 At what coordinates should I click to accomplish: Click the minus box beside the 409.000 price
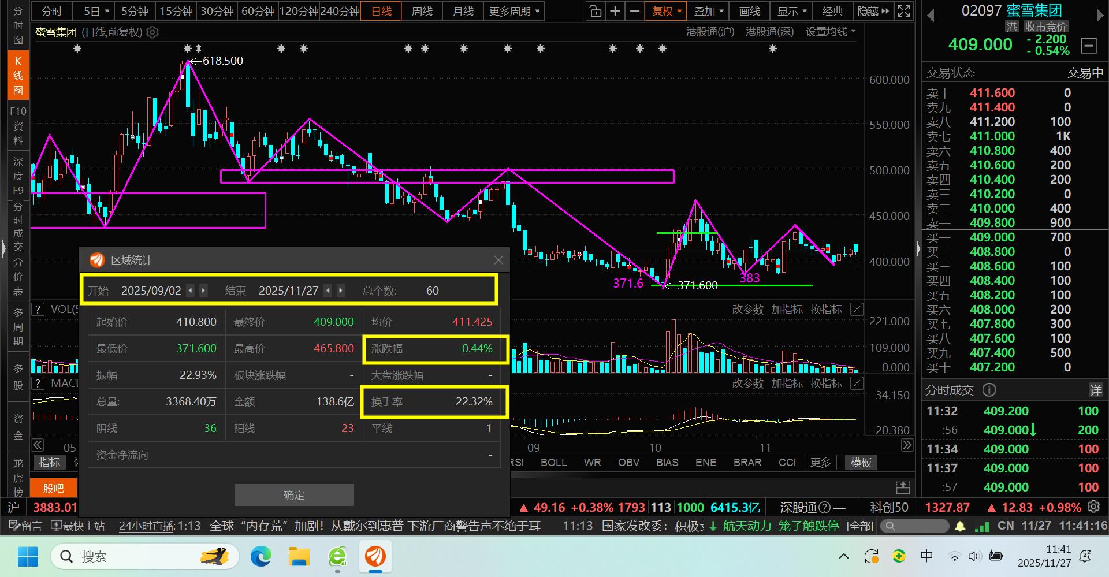tap(1089, 46)
